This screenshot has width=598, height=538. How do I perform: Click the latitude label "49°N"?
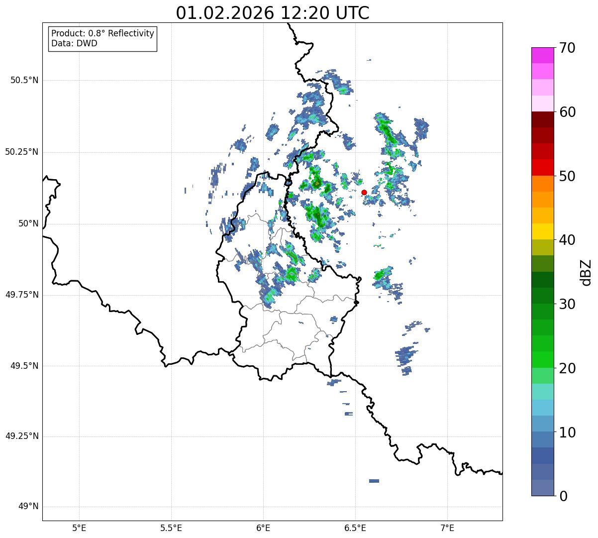point(28,506)
